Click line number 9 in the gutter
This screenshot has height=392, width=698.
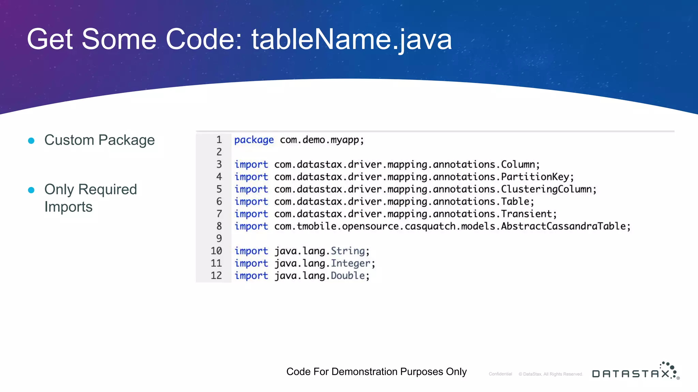(x=219, y=239)
